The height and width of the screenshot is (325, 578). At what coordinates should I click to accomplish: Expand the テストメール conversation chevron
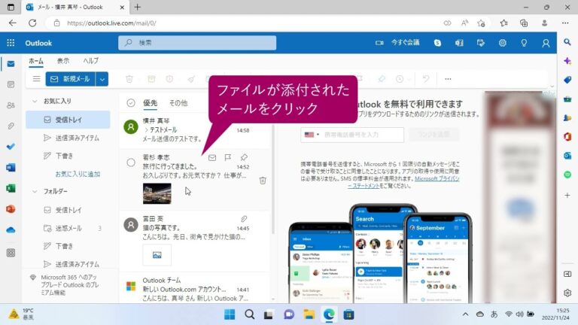tap(146, 129)
